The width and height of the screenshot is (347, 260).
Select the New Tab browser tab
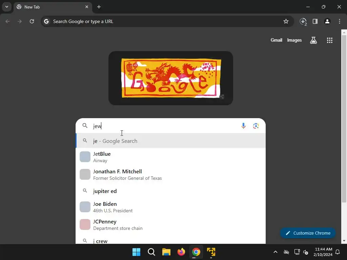point(53,7)
